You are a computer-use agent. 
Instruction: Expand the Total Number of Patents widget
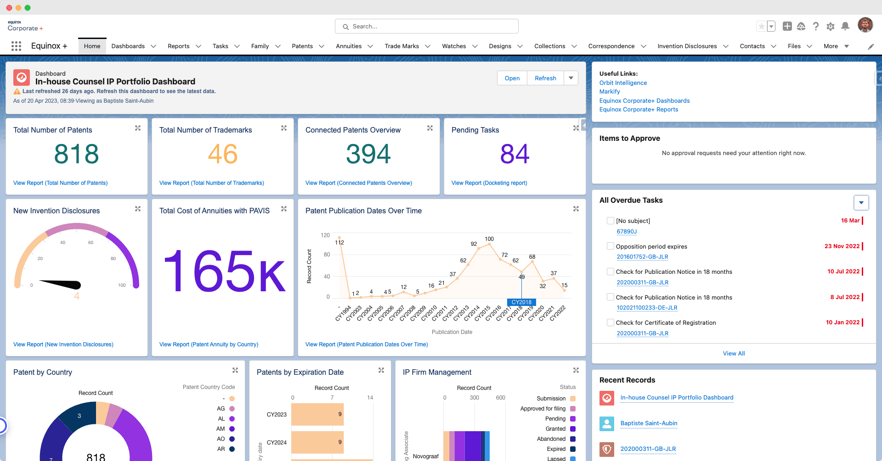tap(138, 128)
